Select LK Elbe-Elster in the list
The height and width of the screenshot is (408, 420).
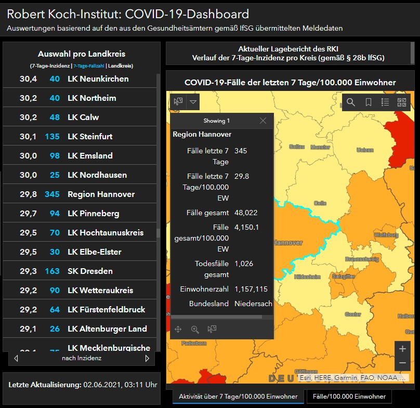[x=80, y=252]
